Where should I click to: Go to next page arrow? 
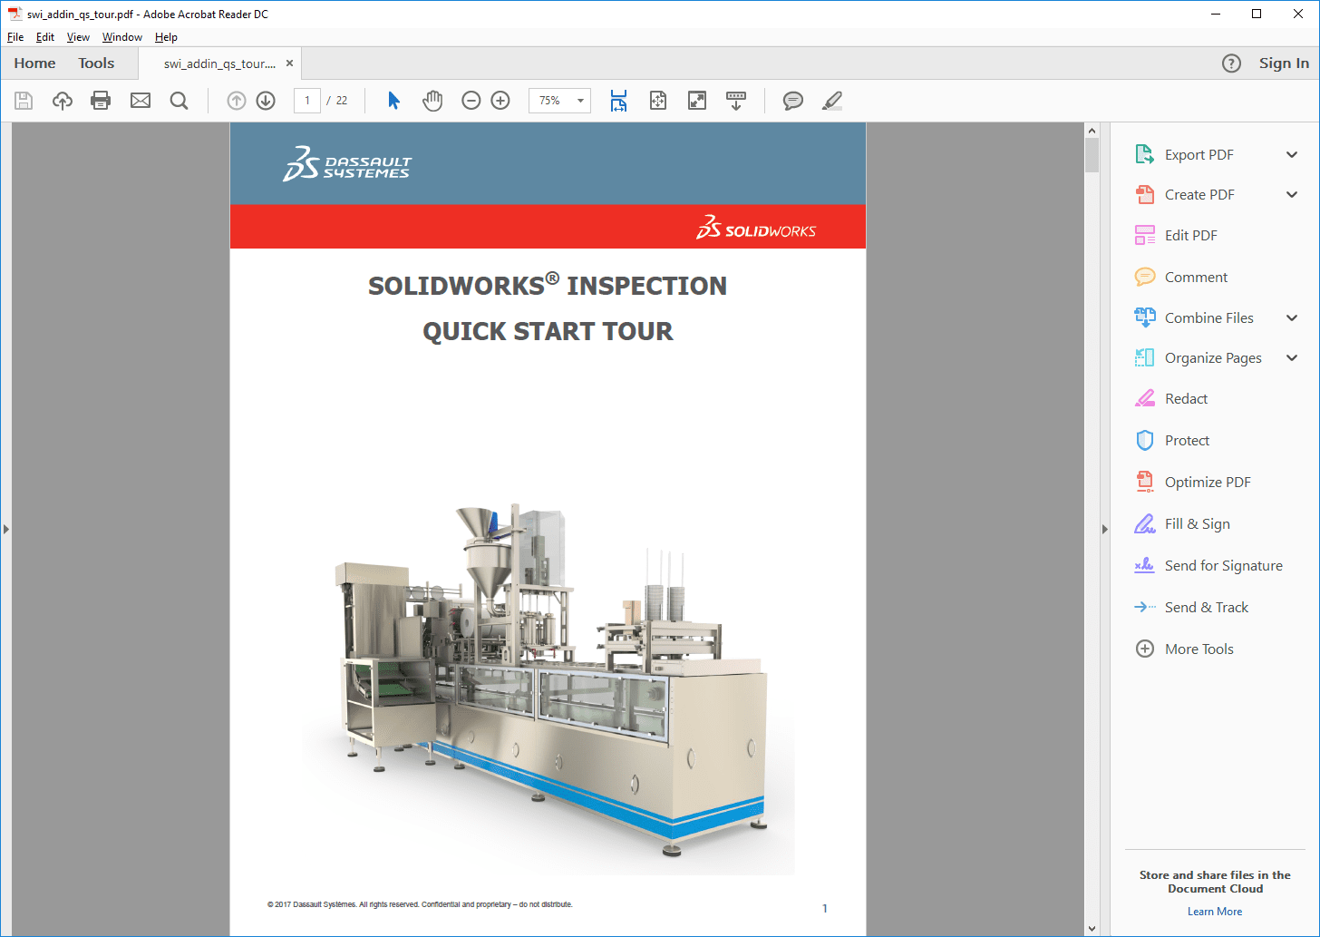click(x=266, y=101)
